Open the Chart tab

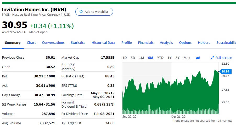(x=31, y=42)
